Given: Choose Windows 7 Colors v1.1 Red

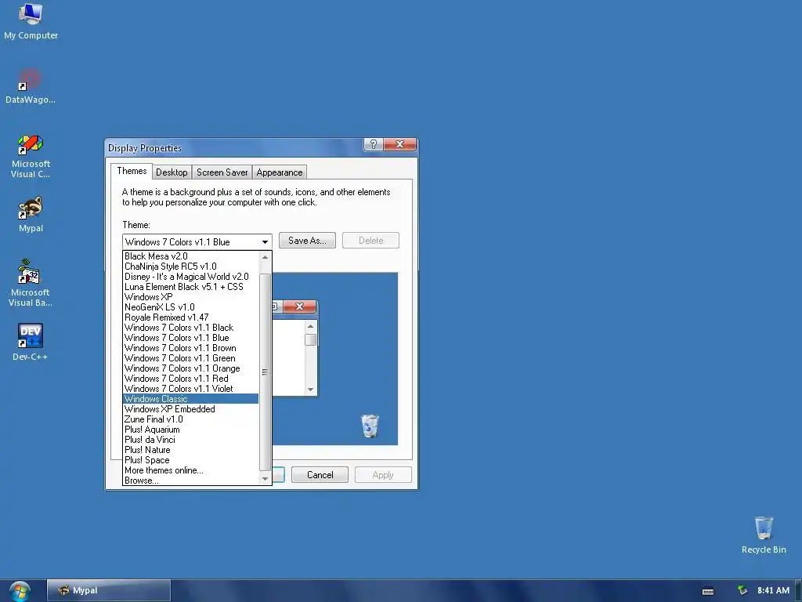Looking at the screenshot, I should click(x=191, y=379).
